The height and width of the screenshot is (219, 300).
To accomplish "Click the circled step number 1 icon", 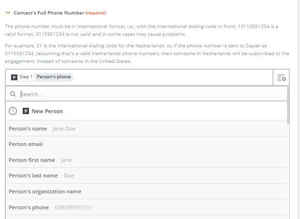I will click(13, 111).
